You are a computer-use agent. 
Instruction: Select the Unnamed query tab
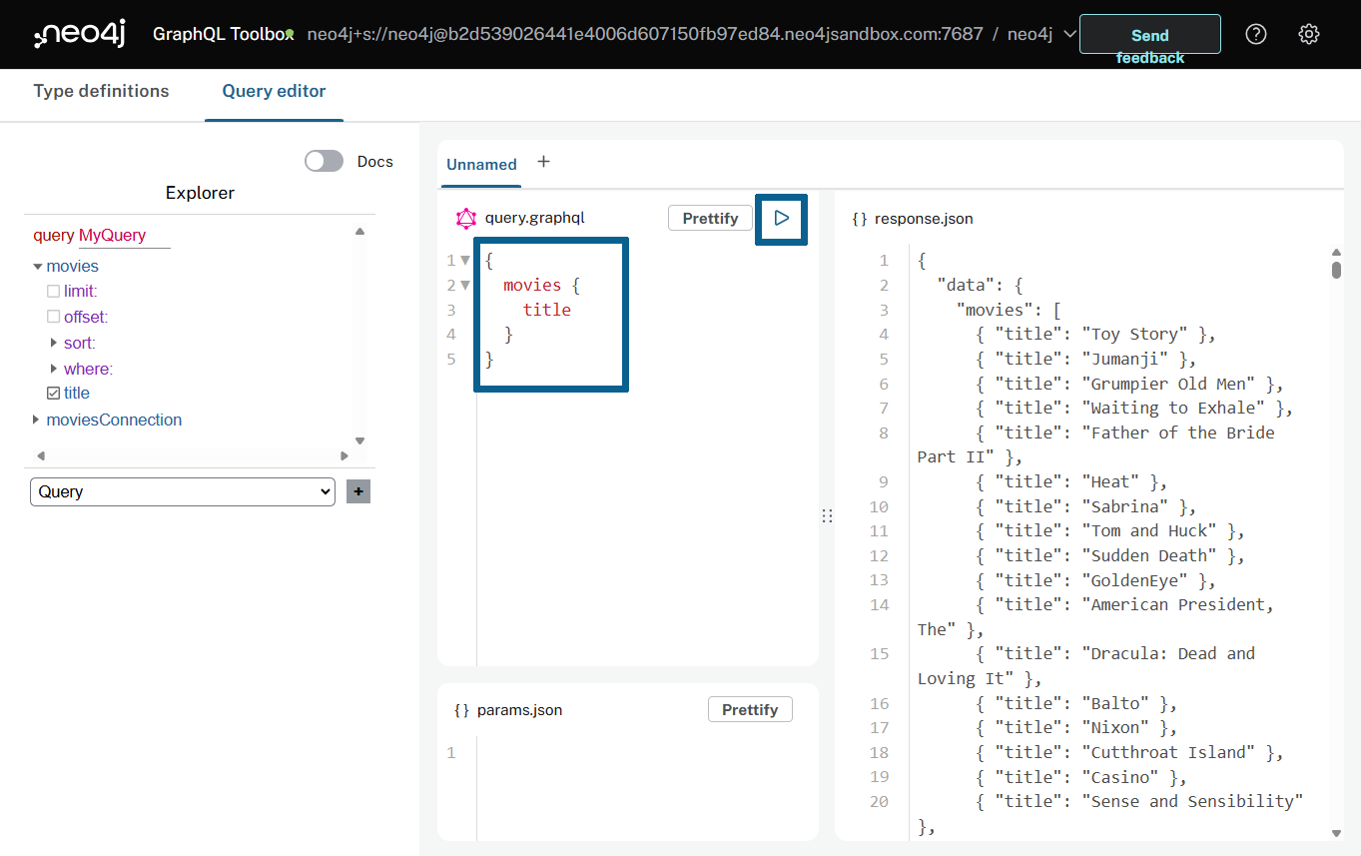coord(481,165)
